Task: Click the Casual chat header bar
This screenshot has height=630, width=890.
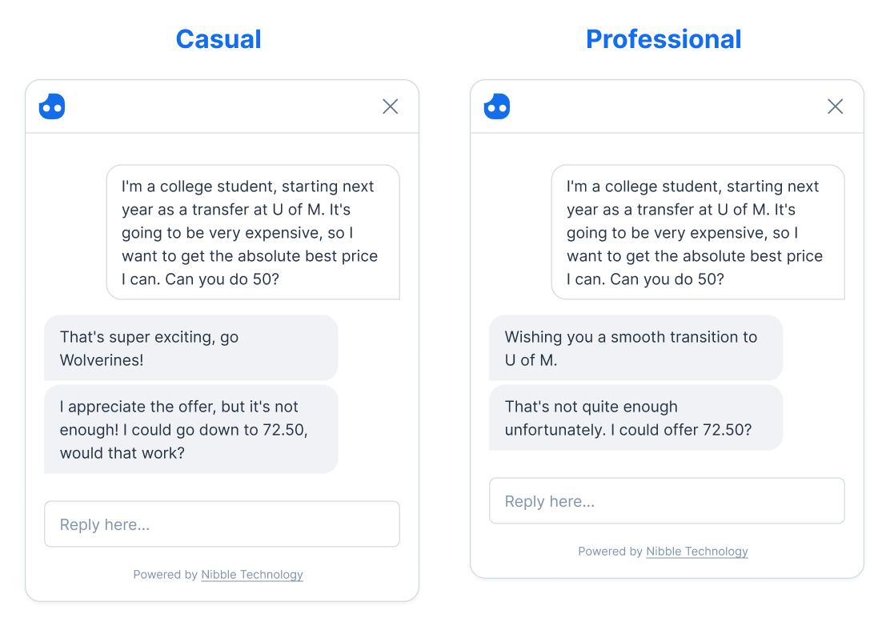Action: pos(222,106)
